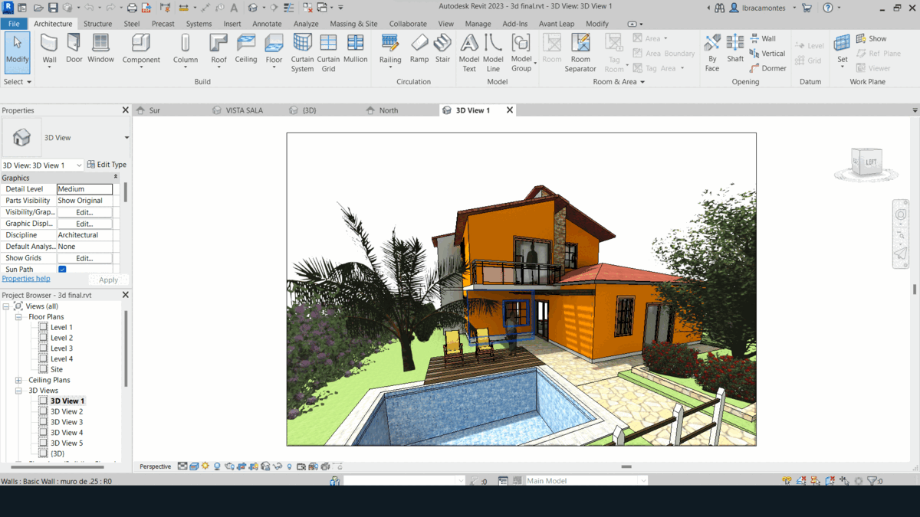Image resolution: width=920 pixels, height=517 pixels.
Task: Click the By Face opening tool
Action: click(x=712, y=53)
